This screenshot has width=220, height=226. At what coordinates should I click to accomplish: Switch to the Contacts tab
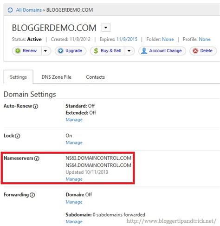click(95, 77)
